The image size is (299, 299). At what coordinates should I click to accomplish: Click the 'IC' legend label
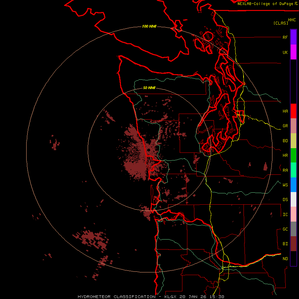285,215
